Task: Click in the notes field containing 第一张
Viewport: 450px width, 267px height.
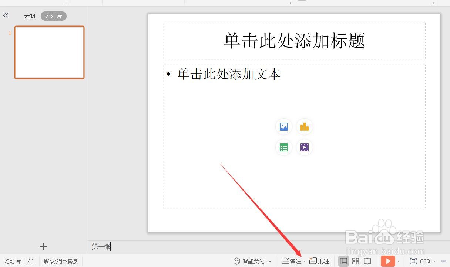Action: click(x=268, y=247)
